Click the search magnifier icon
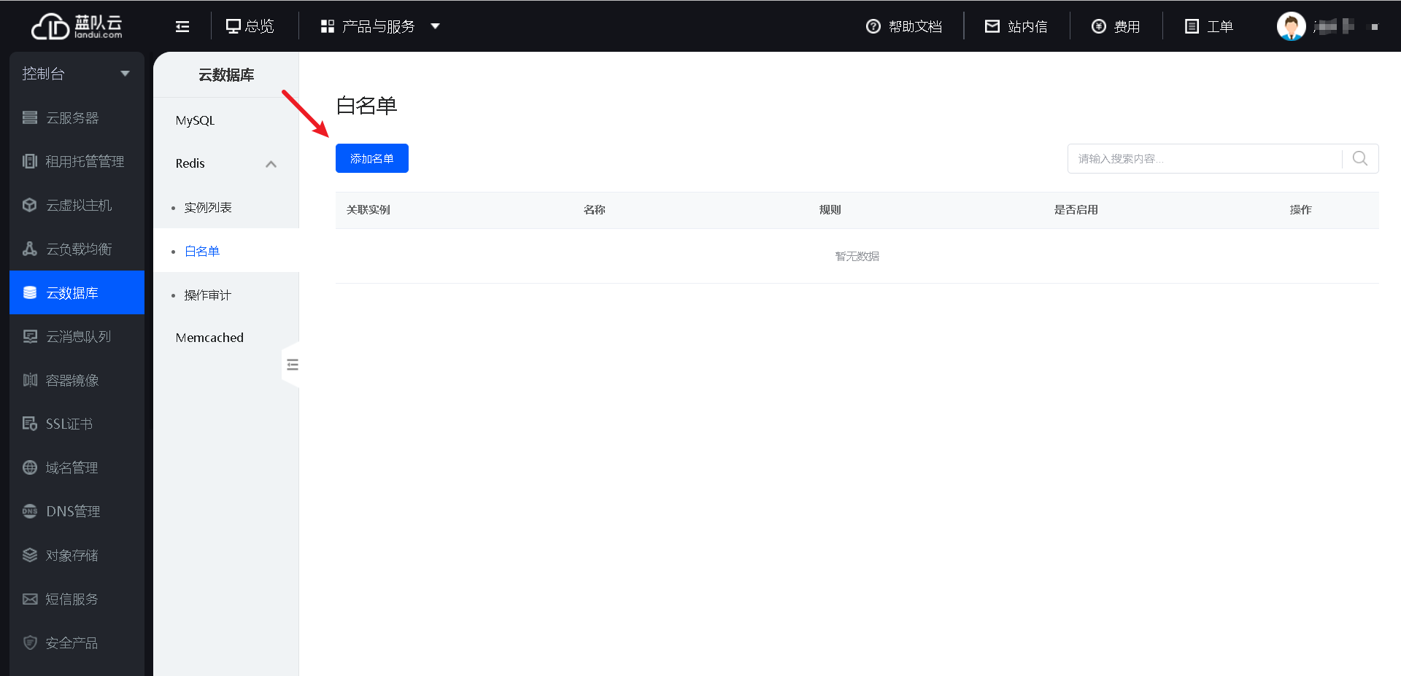Screen dimensions: 1401x676 click(x=1359, y=158)
